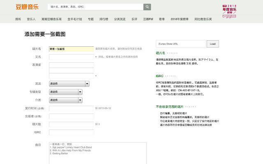Open 分类浏览 in the navigation

[120, 19]
